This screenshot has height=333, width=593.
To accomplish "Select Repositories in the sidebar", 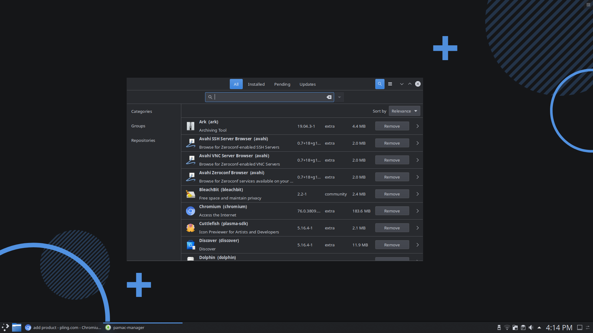I will click(143, 140).
